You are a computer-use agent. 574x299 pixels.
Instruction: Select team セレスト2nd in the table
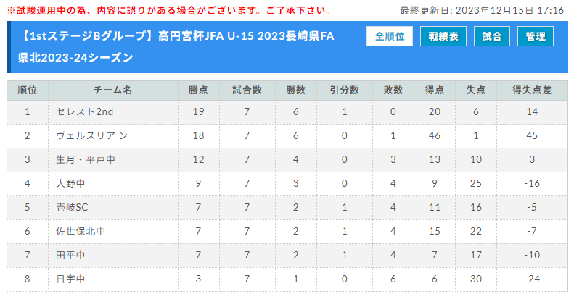(x=85, y=111)
